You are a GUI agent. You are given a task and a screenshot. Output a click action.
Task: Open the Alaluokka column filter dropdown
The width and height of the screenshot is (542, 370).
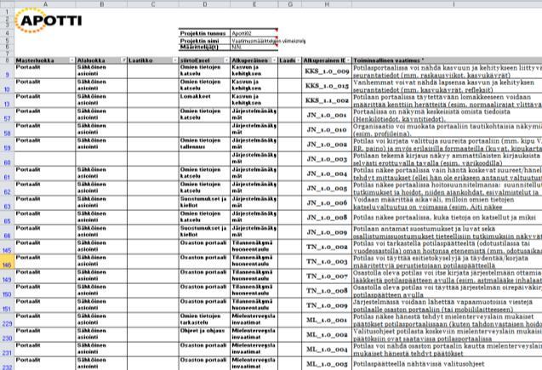[123, 60]
